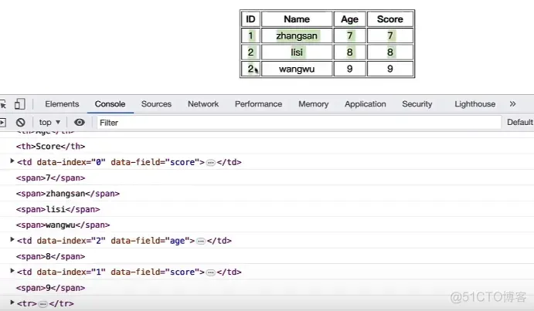Show console sidebar with the panel icon
Viewport: 534px width, 311px height.
coord(3,123)
